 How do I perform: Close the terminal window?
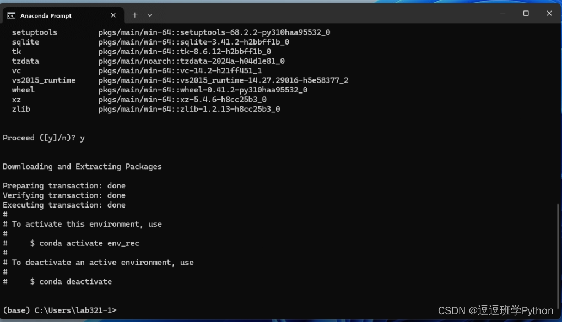coord(549,13)
